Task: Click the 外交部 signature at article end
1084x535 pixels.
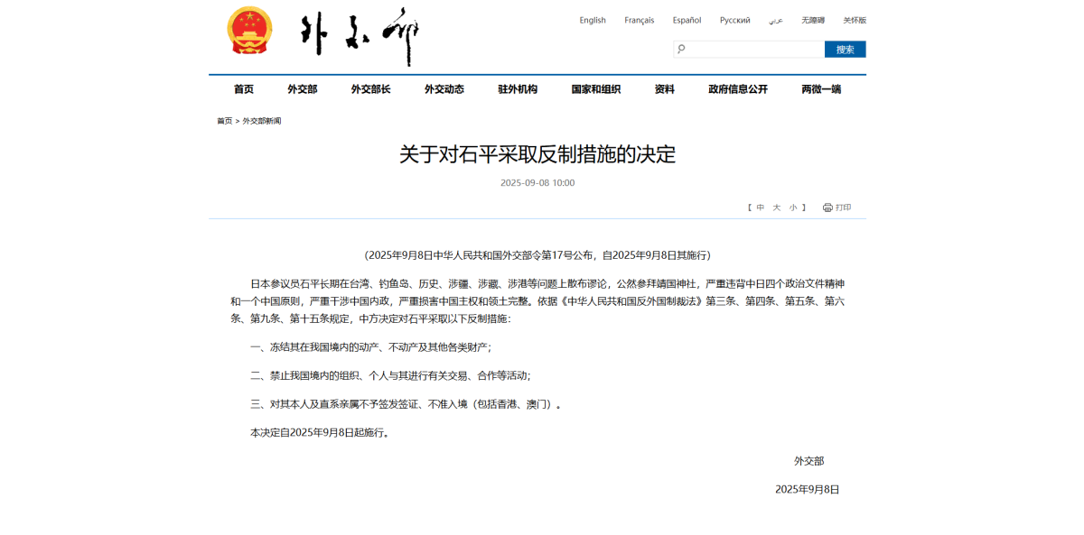Action: click(808, 461)
